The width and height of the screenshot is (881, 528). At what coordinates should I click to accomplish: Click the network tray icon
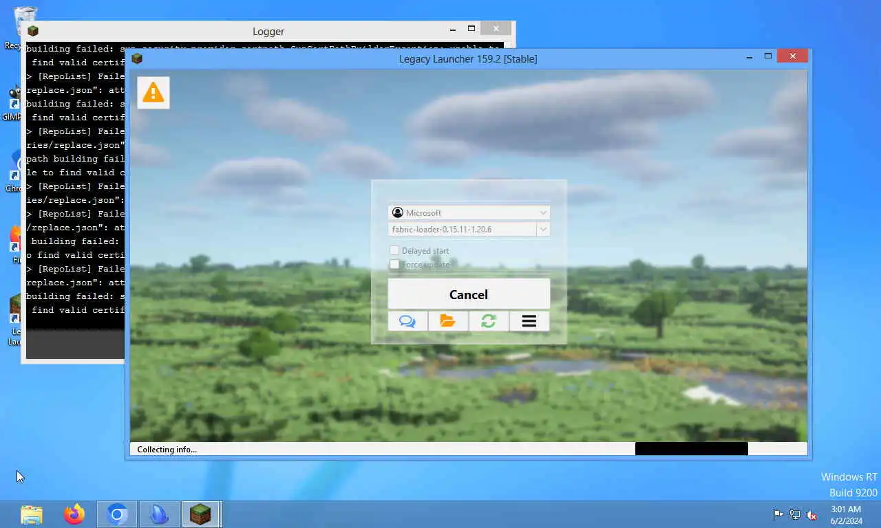pos(795,514)
